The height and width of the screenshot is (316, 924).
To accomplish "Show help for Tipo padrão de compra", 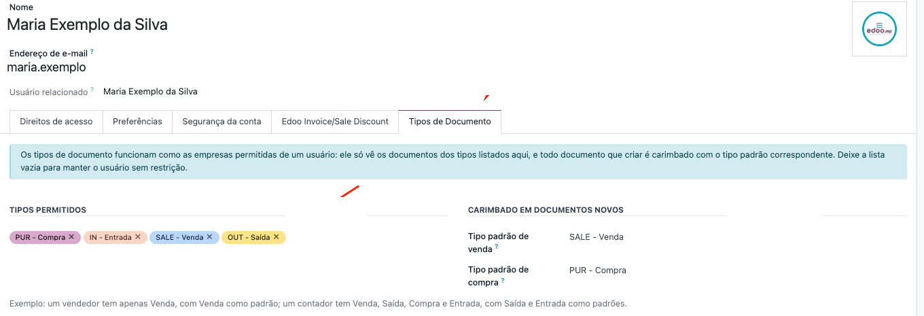I will [x=503, y=281].
